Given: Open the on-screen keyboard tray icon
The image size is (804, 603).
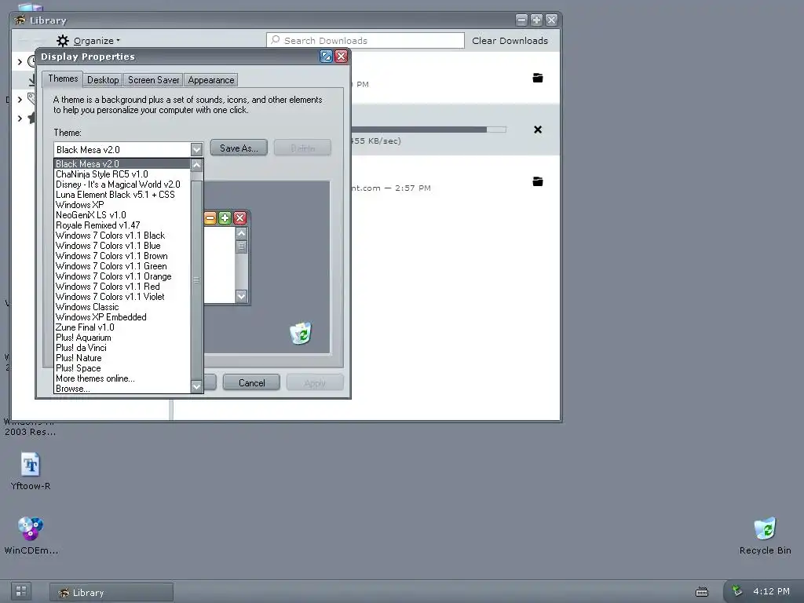Looking at the screenshot, I should (701, 592).
